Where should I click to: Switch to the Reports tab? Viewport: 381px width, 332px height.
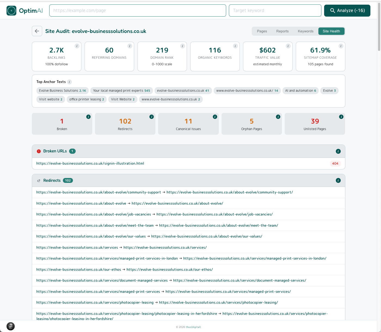(282, 31)
